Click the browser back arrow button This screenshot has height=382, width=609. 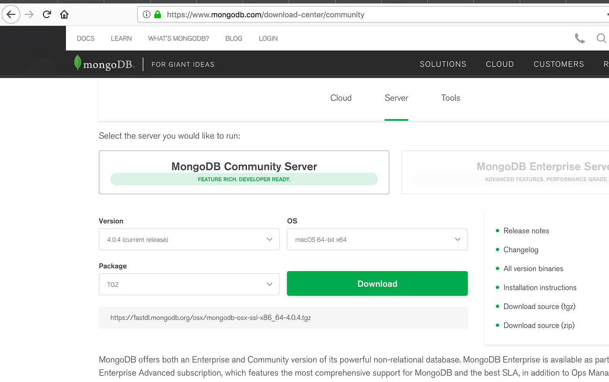pyautogui.click(x=11, y=14)
